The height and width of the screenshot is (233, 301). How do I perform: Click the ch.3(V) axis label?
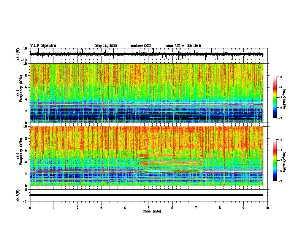(18, 195)
